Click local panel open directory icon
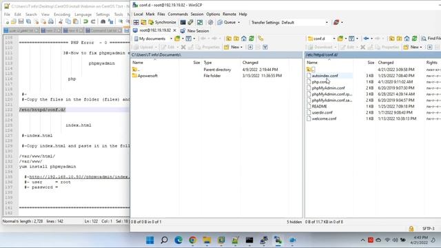The width and height of the screenshot is (441, 248). coord(177,39)
